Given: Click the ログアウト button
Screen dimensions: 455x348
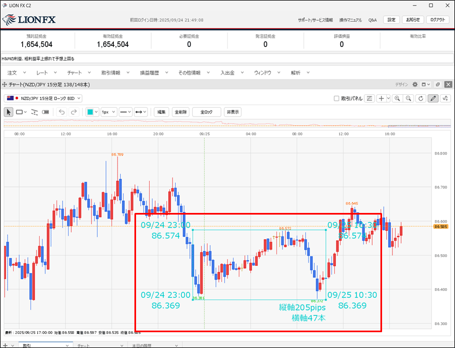Looking at the screenshot, I should coord(438,20).
